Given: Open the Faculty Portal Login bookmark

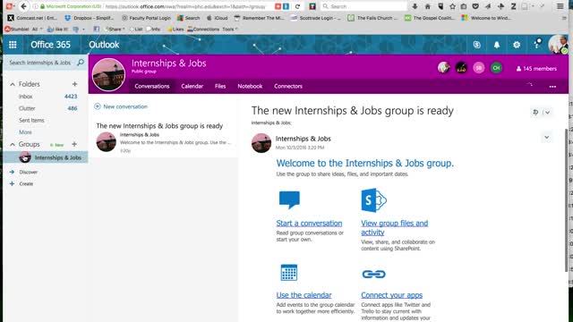Looking at the screenshot, I should (x=146, y=18).
